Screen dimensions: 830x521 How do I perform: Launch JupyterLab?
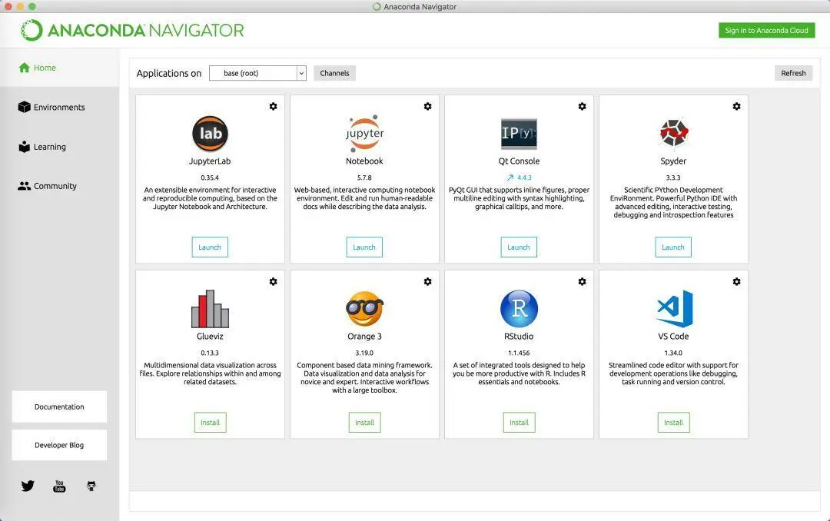click(210, 247)
